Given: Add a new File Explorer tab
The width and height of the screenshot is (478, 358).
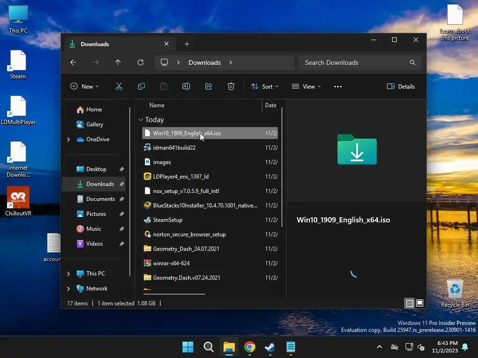Looking at the screenshot, I should point(187,44).
